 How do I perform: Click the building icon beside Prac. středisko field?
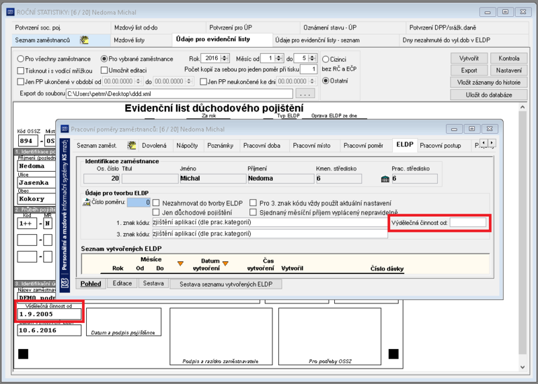385,179
